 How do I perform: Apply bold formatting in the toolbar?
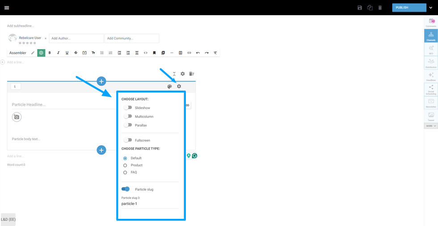pos(50,53)
